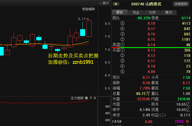Open the 主力追踪 indicator label menu

pos(77,98)
